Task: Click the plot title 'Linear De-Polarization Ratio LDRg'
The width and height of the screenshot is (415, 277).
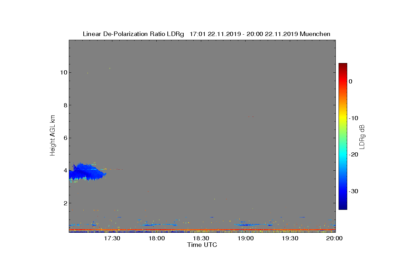Action: (134, 34)
